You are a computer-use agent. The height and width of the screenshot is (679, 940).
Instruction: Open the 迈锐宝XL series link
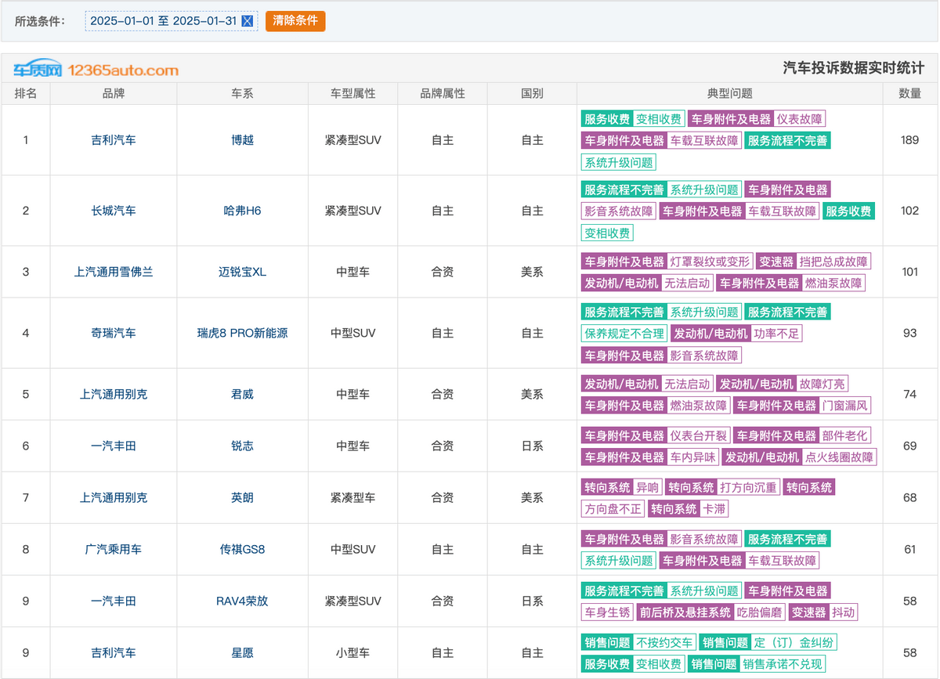tap(242, 272)
